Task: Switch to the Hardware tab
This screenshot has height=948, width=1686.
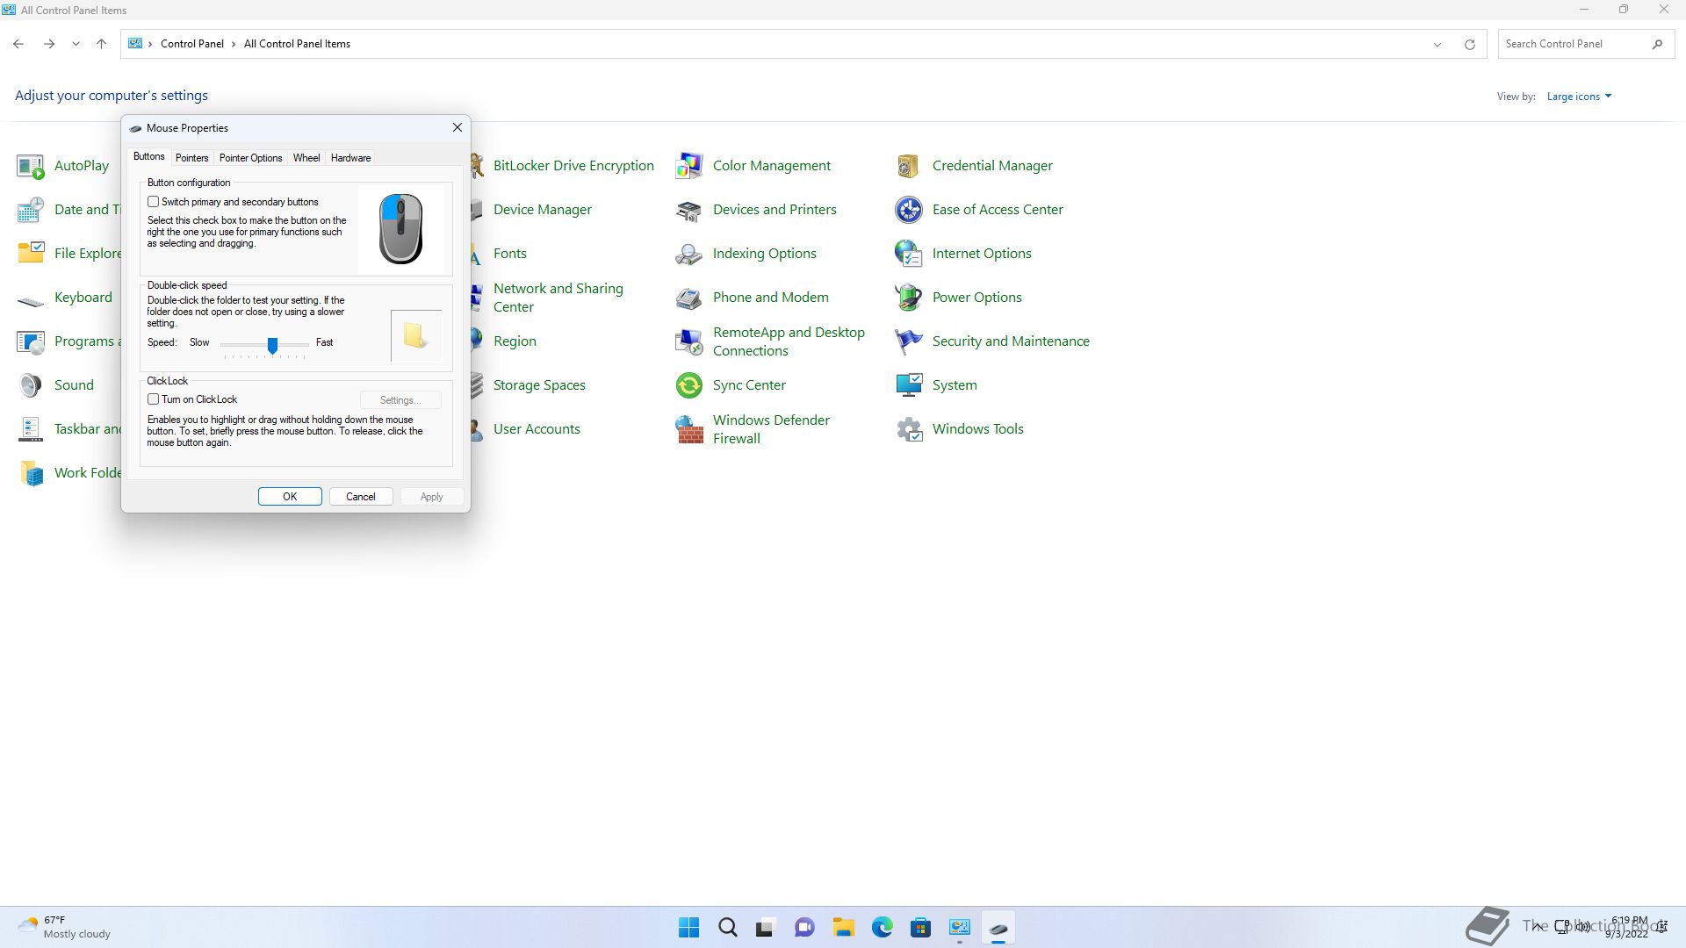Action: click(x=351, y=158)
